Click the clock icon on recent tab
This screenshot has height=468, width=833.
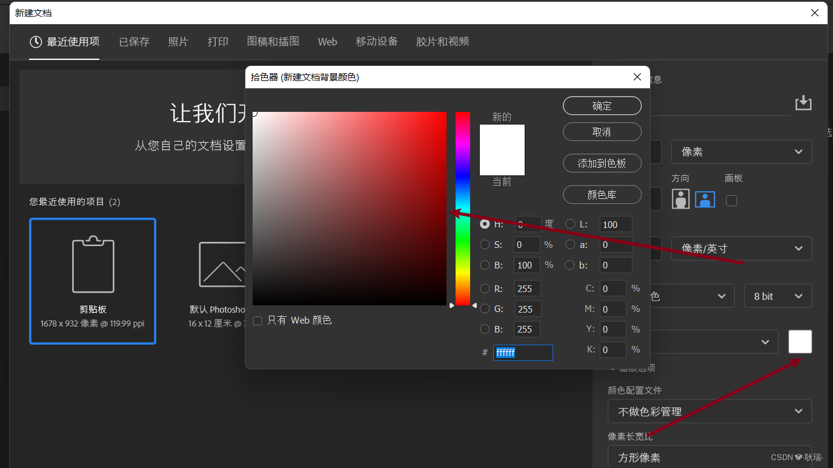pyautogui.click(x=36, y=42)
